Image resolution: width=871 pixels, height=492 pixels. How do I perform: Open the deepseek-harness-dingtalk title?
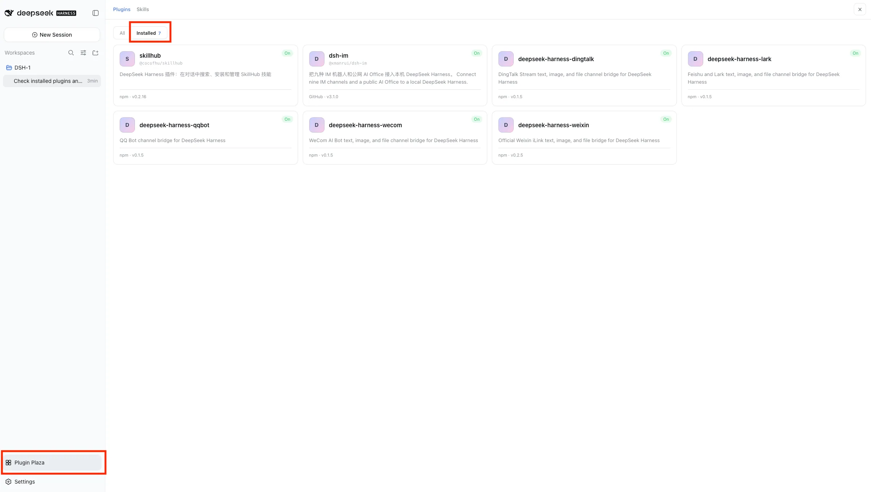point(556,59)
